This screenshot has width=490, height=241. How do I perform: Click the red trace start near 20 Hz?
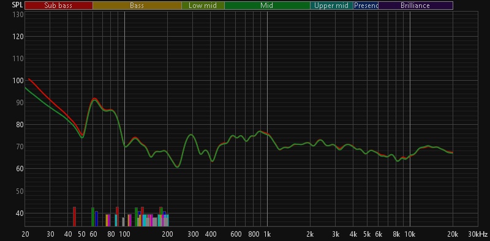29,79
